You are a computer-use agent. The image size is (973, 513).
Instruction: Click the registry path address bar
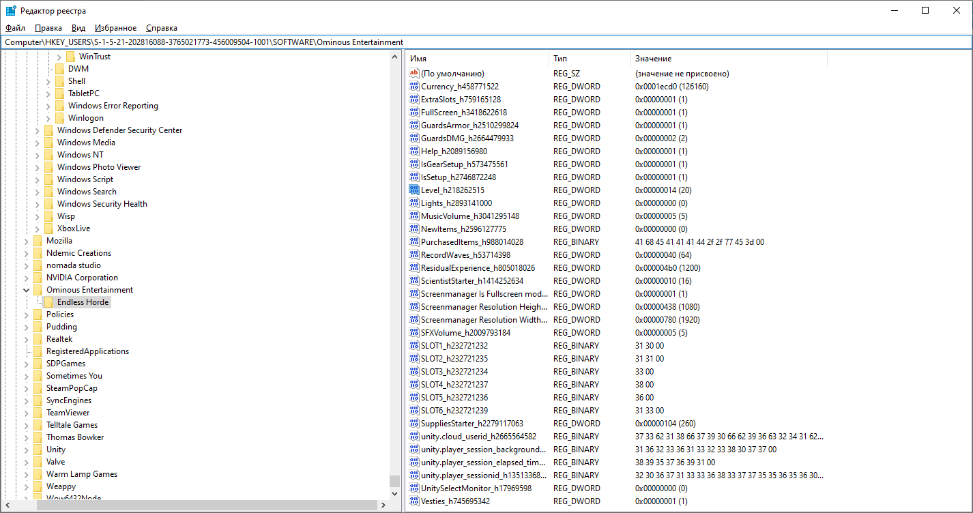(487, 42)
